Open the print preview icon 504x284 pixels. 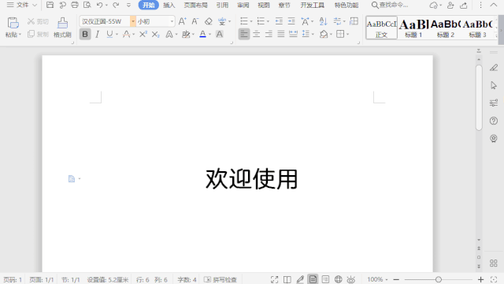[x=87, y=5]
